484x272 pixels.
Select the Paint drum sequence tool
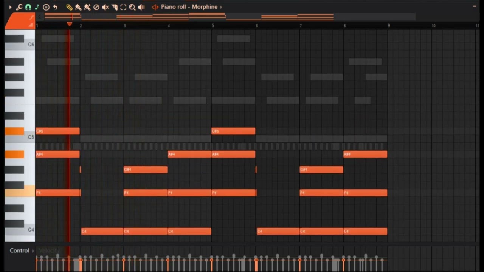click(87, 7)
